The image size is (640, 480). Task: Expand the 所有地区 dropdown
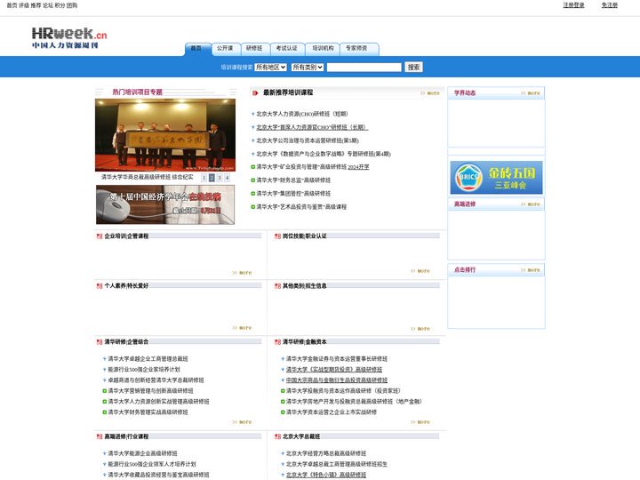(x=270, y=68)
